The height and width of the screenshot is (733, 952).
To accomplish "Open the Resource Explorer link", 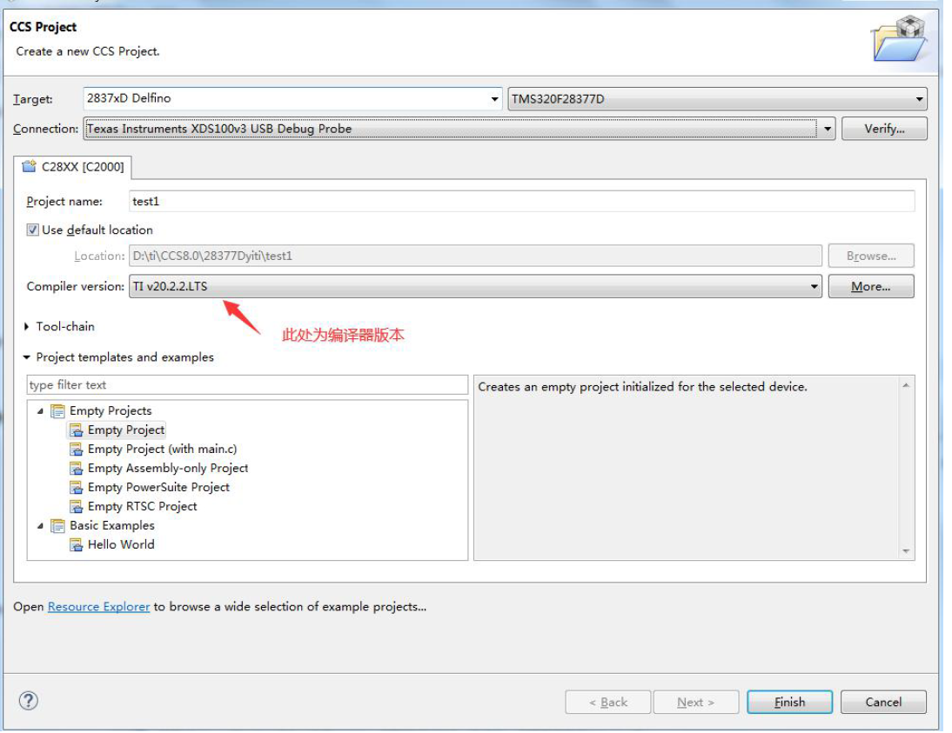I will tap(98, 607).
